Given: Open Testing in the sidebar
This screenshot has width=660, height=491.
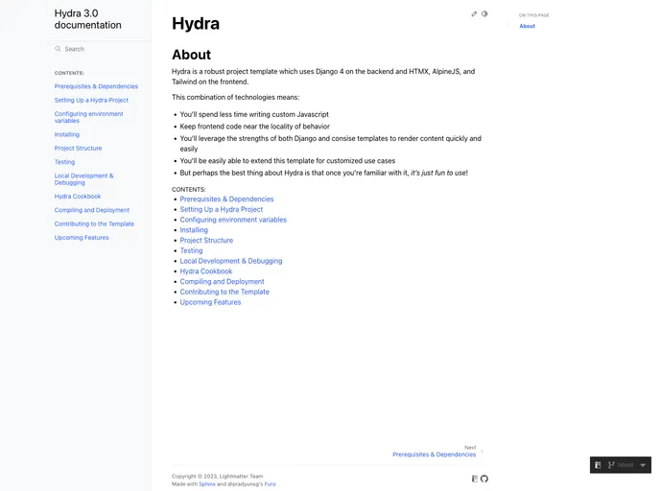Looking at the screenshot, I should tap(64, 162).
